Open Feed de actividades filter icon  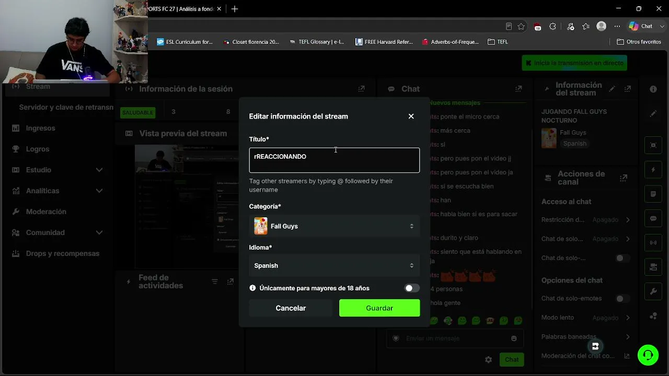click(215, 281)
